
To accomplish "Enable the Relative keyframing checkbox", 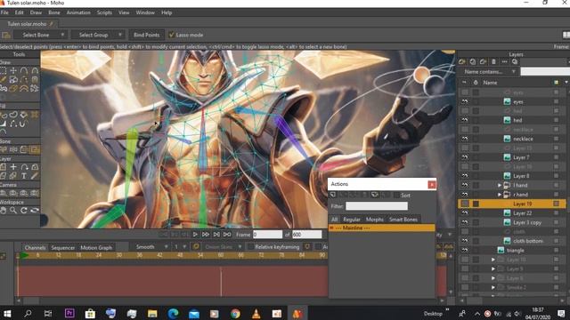I will (x=250, y=247).
